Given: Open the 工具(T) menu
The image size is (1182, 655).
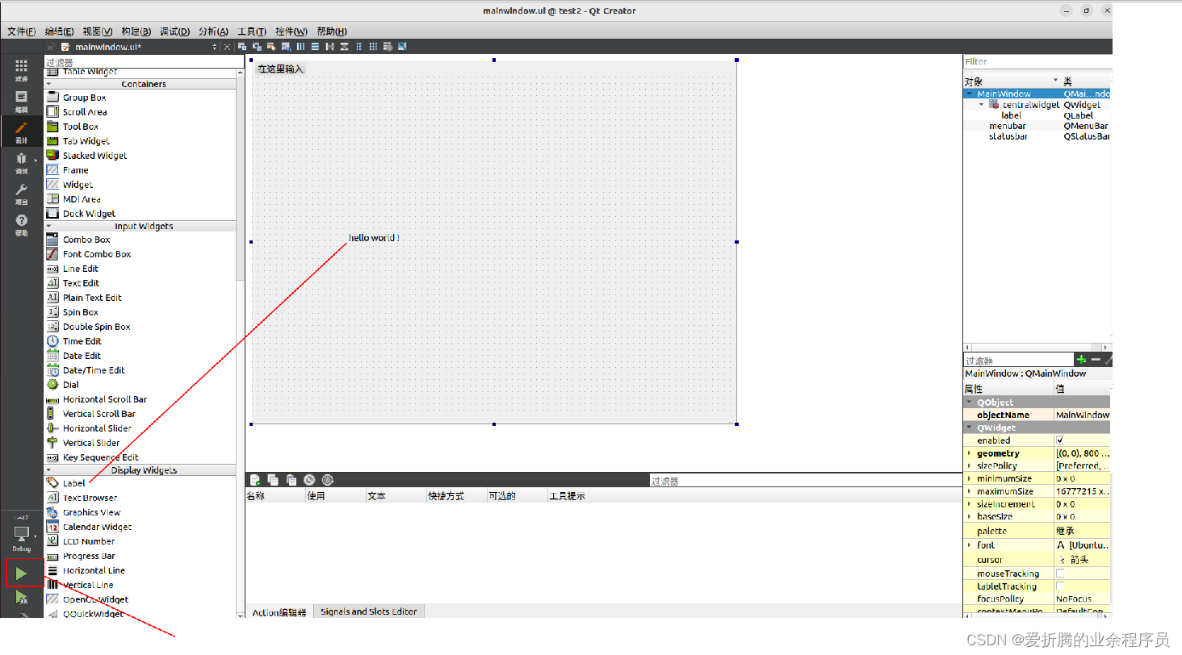Looking at the screenshot, I should pyautogui.click(x=251, y=31).
